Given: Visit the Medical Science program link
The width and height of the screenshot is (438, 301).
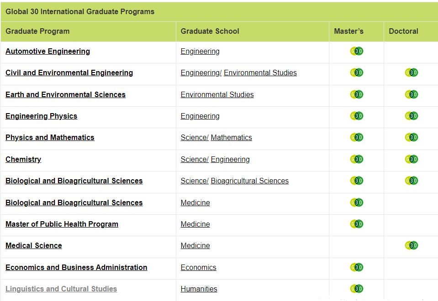Looking at the screenshot, I should coord(33,246).
